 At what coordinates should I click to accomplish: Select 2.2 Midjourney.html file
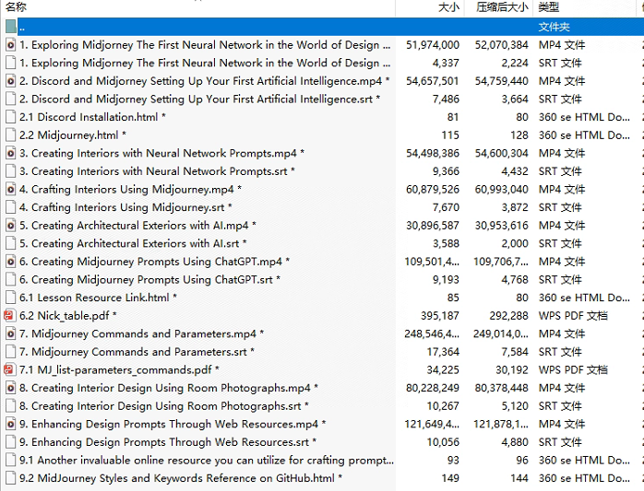click(x=74, y=135)
